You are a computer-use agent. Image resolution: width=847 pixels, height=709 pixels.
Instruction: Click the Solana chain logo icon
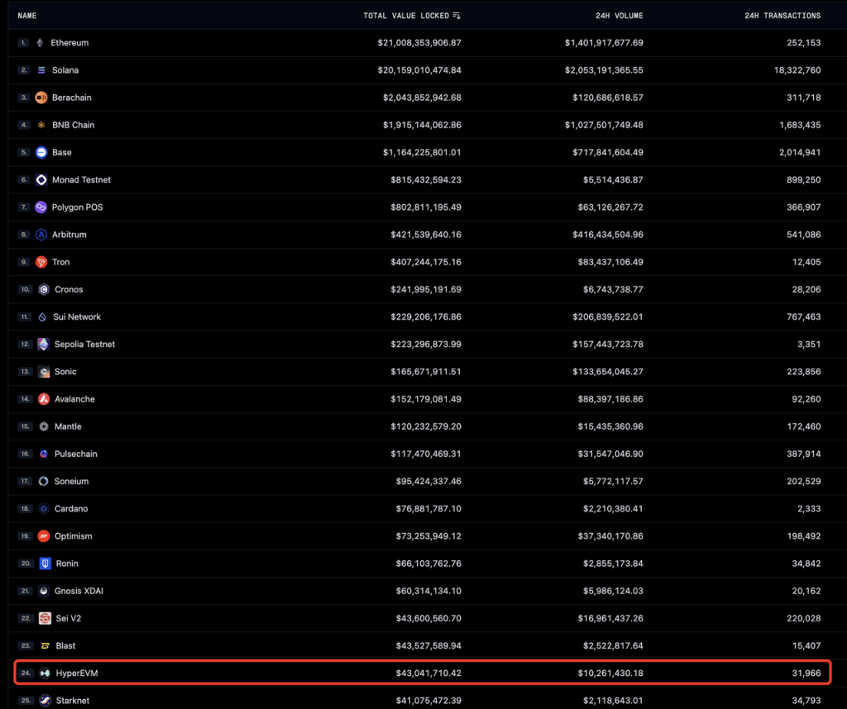pos(41,70)
